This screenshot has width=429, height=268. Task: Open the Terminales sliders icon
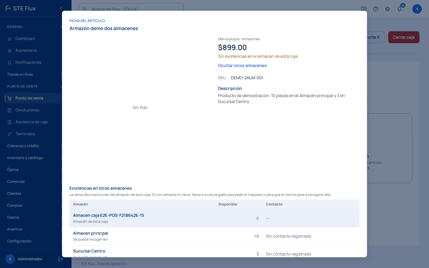tap(10, 134)
